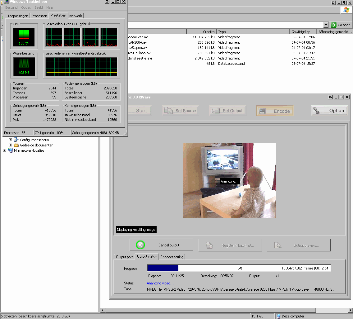Open the Bestand menu in Taakbeheer

tap(11, 7)
